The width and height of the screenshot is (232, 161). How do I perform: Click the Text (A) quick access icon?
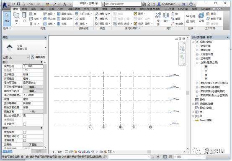tap(64, 4)
